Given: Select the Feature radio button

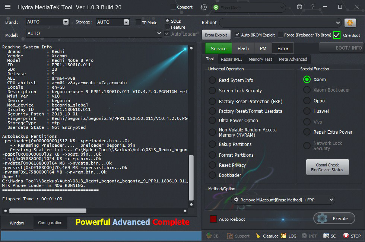Looking at the screenshot, I should tap(167, 27).
